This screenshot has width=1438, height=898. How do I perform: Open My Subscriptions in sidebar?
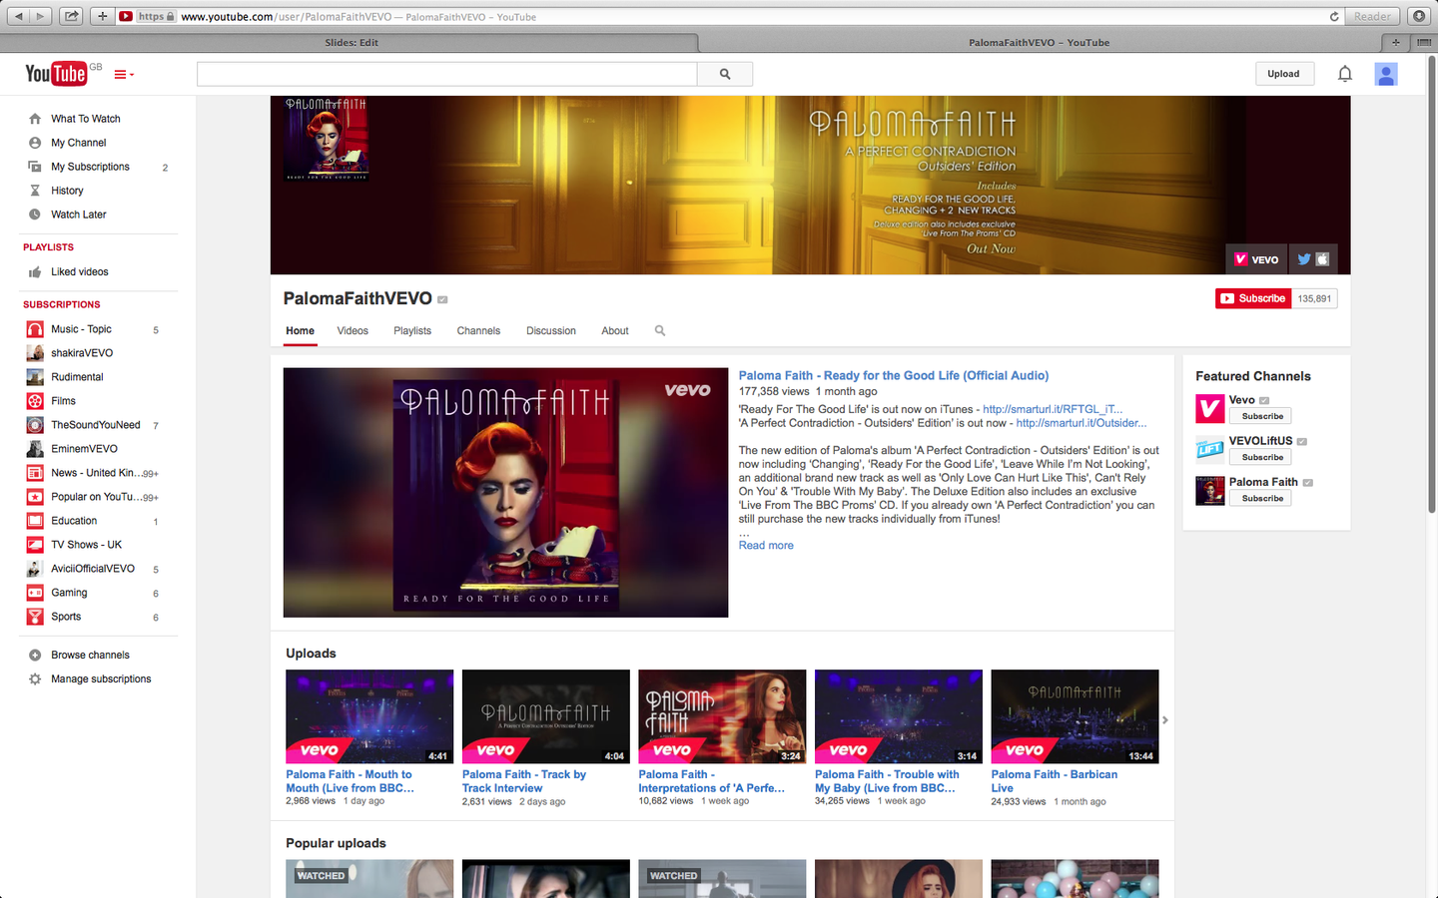coord(90,167)
